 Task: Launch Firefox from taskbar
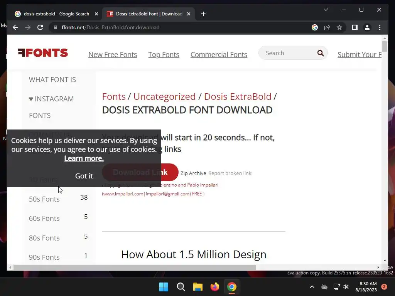[x=214, y=287]
